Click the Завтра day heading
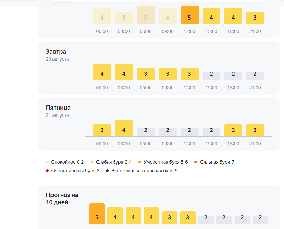The image size is (284, 229). tap(56, 52)
